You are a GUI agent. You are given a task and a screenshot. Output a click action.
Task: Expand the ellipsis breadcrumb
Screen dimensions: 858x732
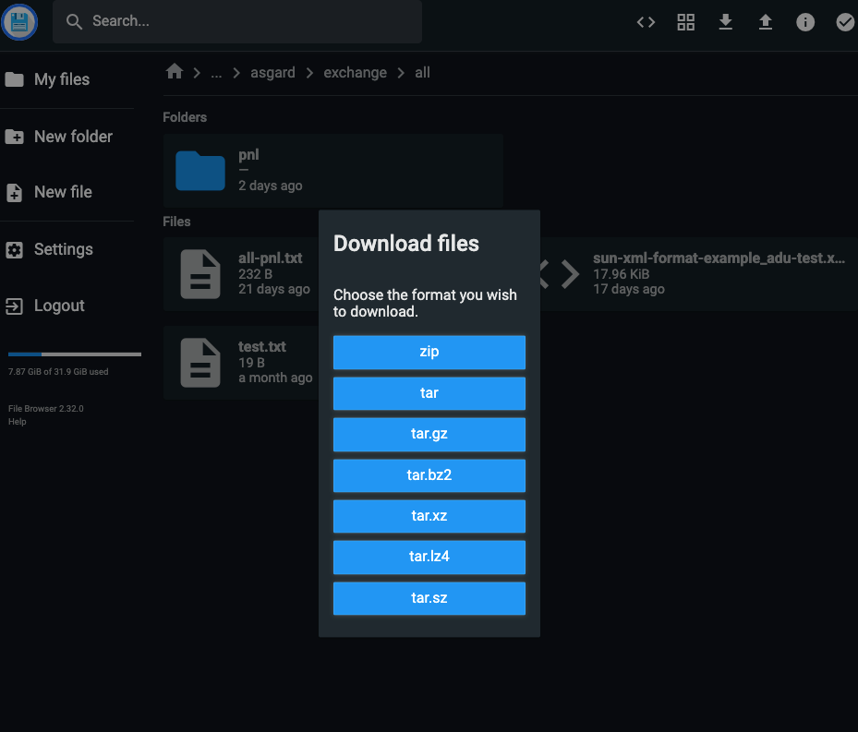pyautogui.click(x=216, y=73)
